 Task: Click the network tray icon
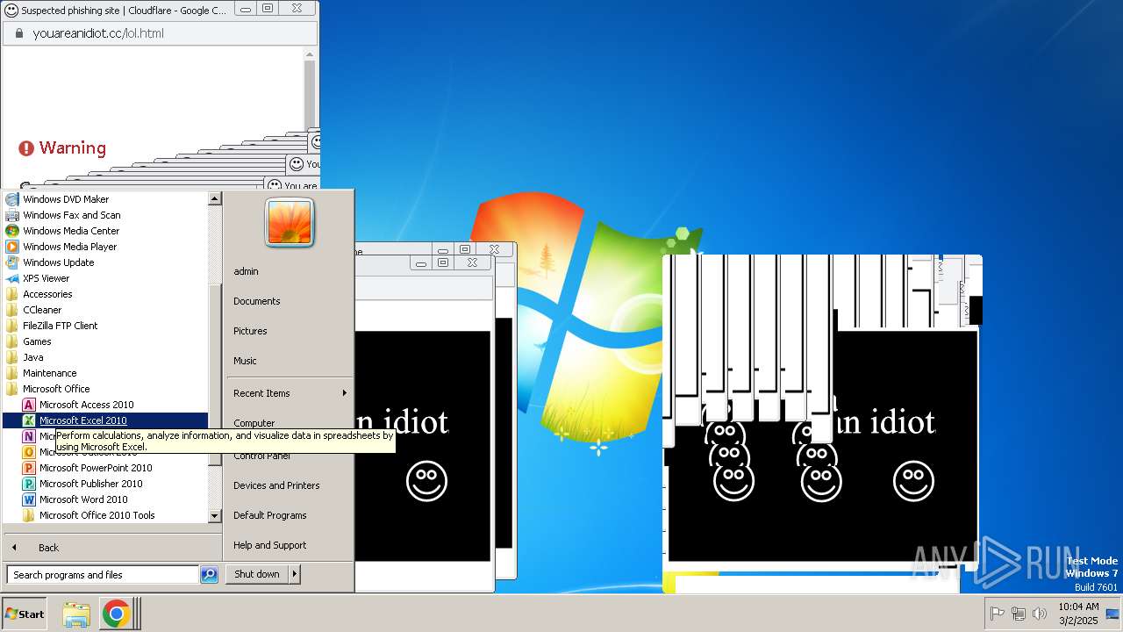tap(1019, 614)
